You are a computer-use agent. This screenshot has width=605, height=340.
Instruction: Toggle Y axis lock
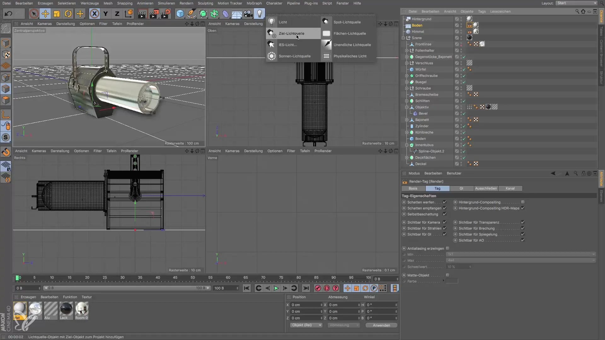point(106,14)
